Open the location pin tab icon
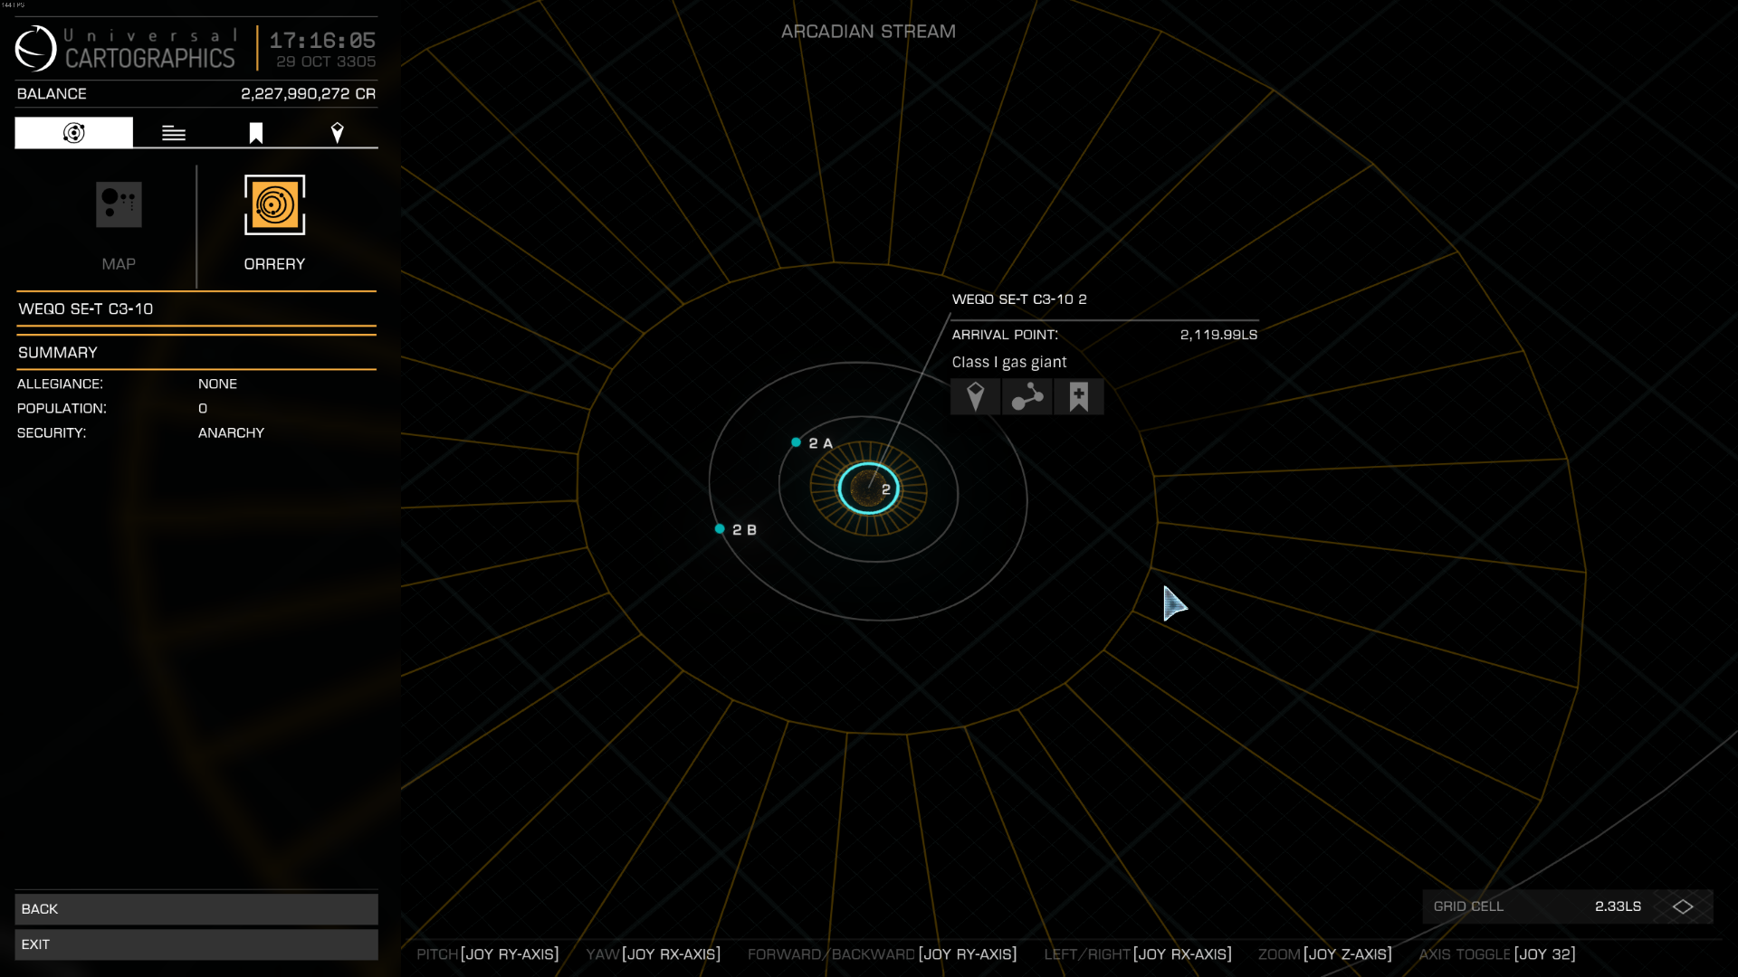Image resolution: width=1738 pixels, height=977 pixels. coord(337,134)
